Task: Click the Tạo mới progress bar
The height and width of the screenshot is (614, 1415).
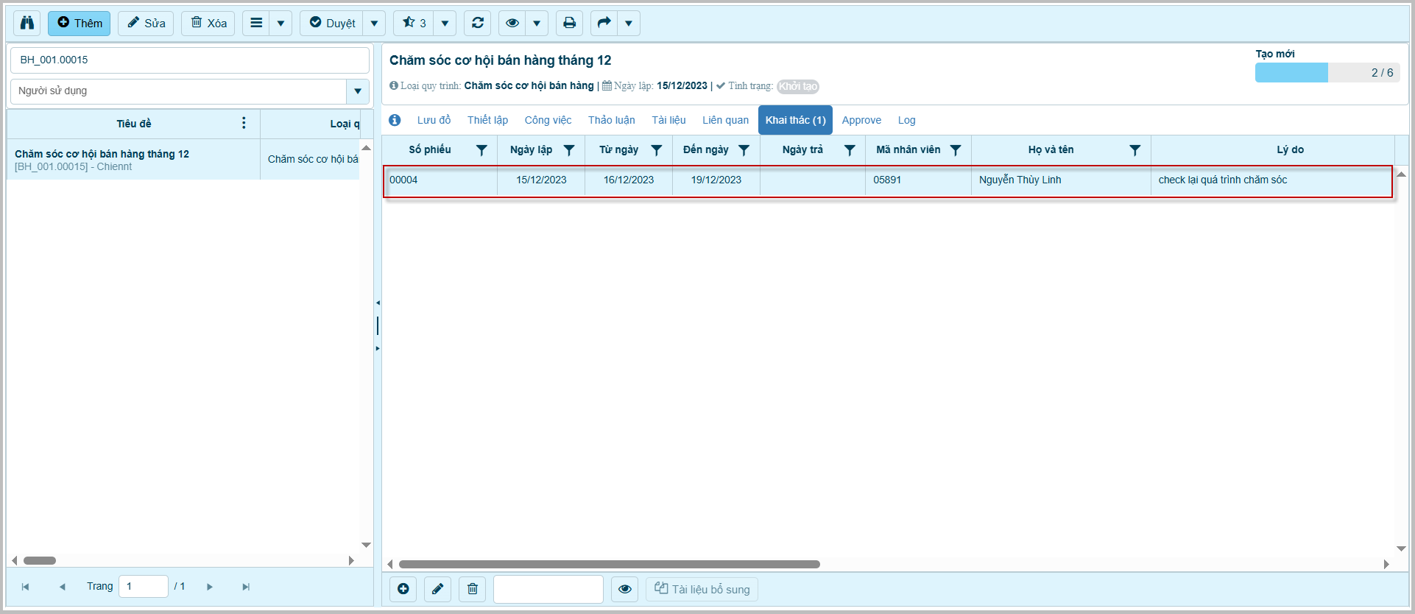Action: (x=1327, y=72)
